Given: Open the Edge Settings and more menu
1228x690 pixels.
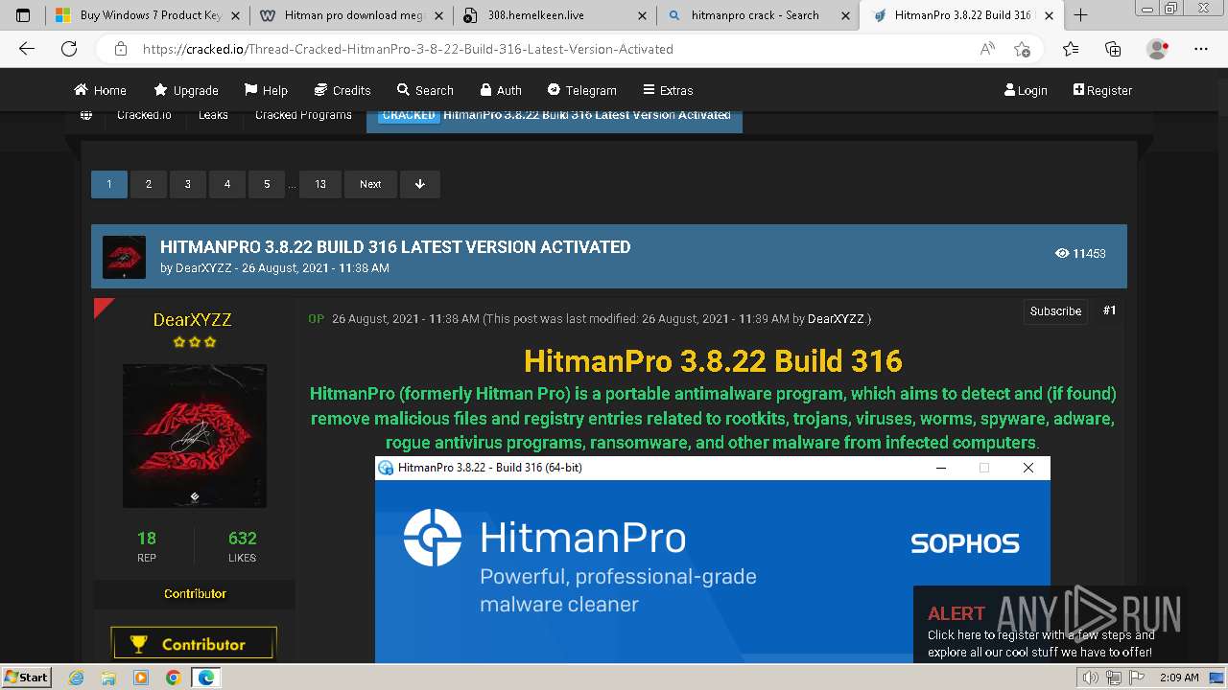Looking at the screenshot, I should [x=1201, y=49].
